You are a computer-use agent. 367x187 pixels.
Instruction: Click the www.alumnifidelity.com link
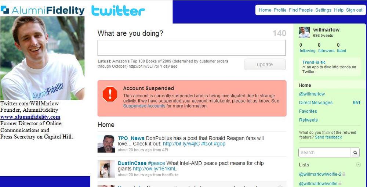30,117
